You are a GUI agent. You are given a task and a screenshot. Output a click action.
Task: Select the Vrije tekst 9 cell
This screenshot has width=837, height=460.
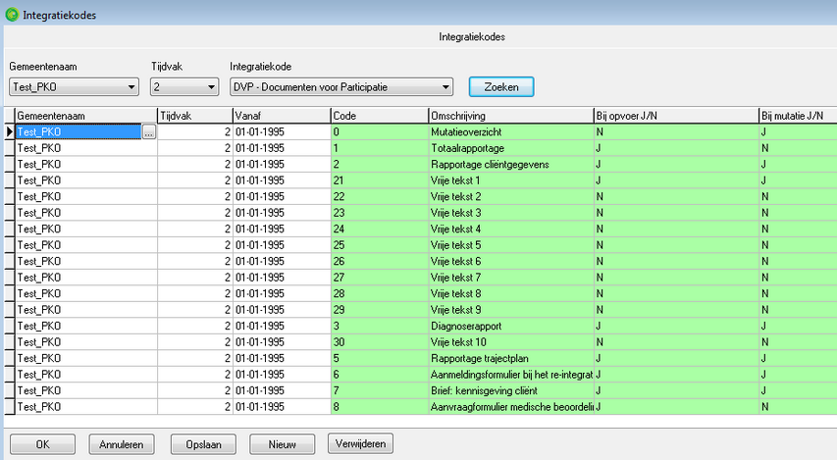(x=511, y=310)
